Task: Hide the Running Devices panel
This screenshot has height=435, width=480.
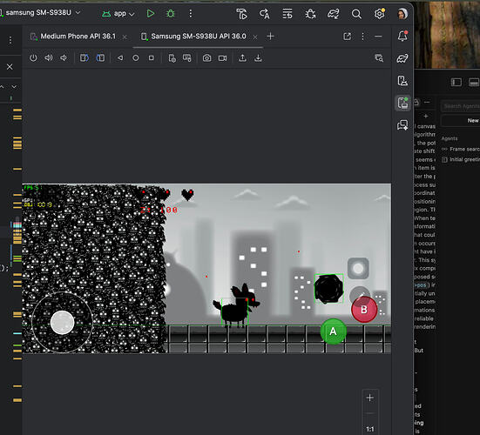Action: [378, 37]
